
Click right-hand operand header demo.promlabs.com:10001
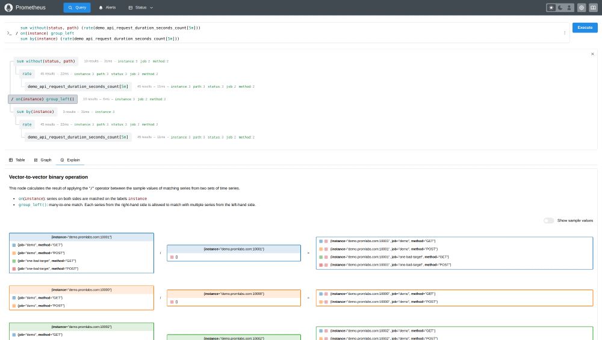(x=234, y=249)
